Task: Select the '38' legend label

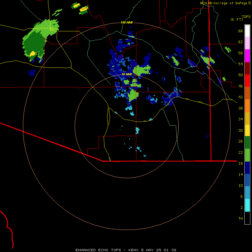Action: tap(241, 108)
